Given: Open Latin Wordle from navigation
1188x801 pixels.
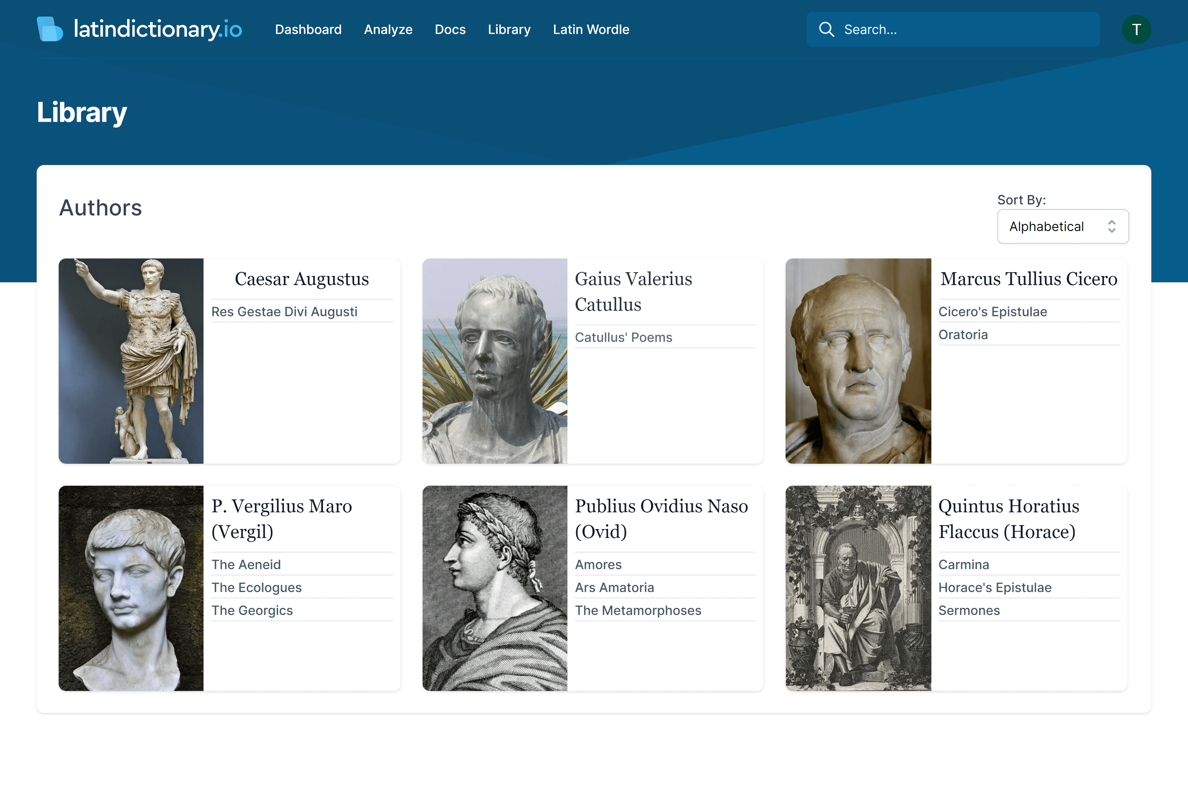Looking at the screenshot, I should (x=591, y=30).
